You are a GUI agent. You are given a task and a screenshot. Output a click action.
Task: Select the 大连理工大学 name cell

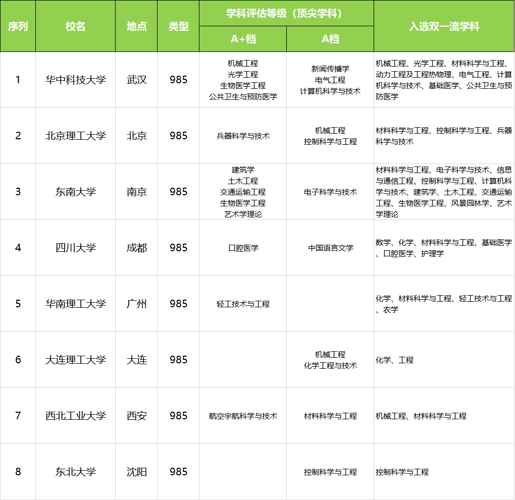[x=75, y=360]
